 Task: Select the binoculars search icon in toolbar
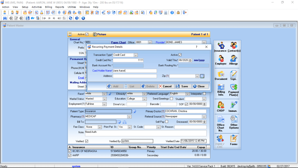point(5,18)
